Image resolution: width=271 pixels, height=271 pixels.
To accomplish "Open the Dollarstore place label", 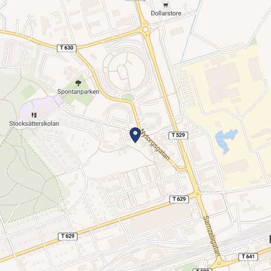I will [x=166, y=13].
